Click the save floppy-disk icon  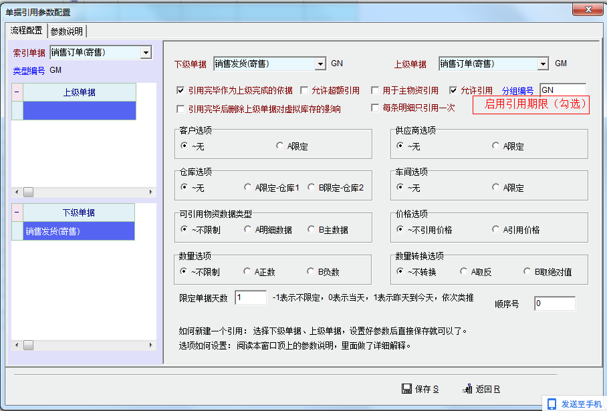coord(406,389)
